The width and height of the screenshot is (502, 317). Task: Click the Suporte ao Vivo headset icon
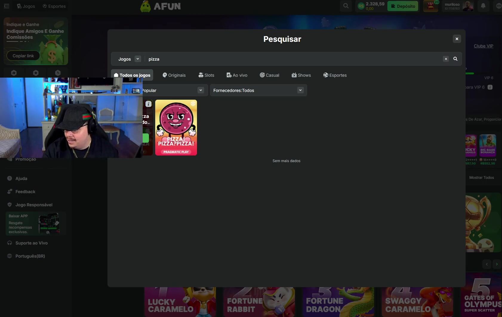tap(10, 243)
